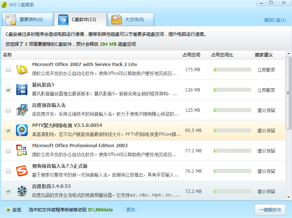Check the 搜狗拼音输入法7.5 checkbox
Image resolution: width=292 pixels, height=218 pixels.
(x=8, y=171)
